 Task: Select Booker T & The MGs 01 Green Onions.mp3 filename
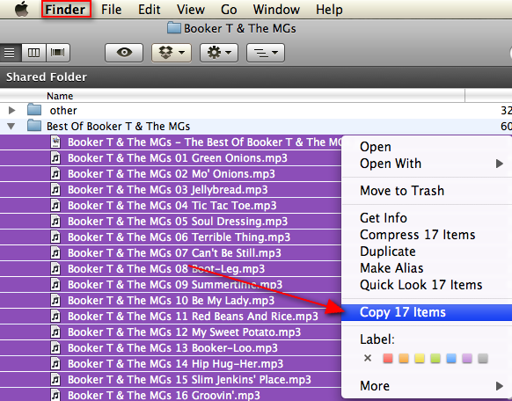(x=178, y=158)
